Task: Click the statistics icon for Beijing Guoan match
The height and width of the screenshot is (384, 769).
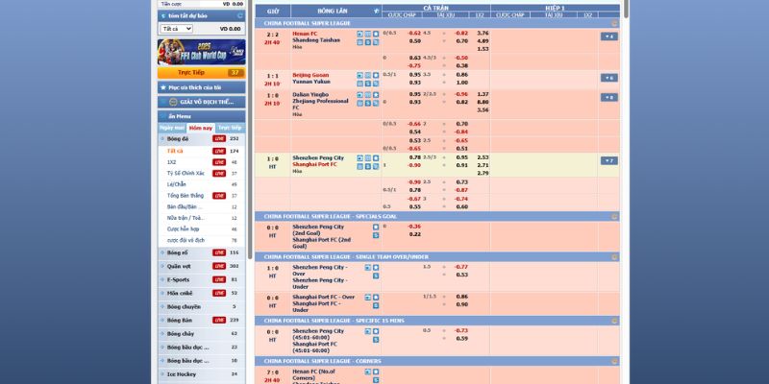Action: 369,74
